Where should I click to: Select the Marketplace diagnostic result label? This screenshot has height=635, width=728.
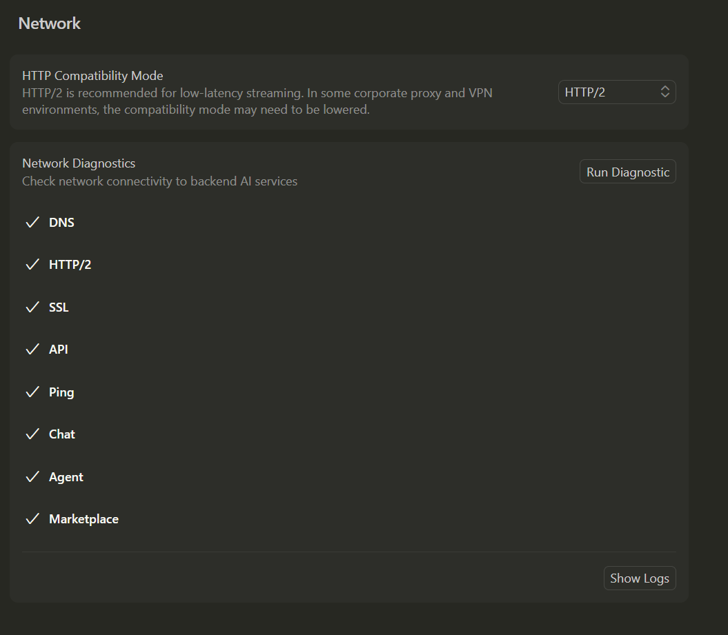[83, 519]
